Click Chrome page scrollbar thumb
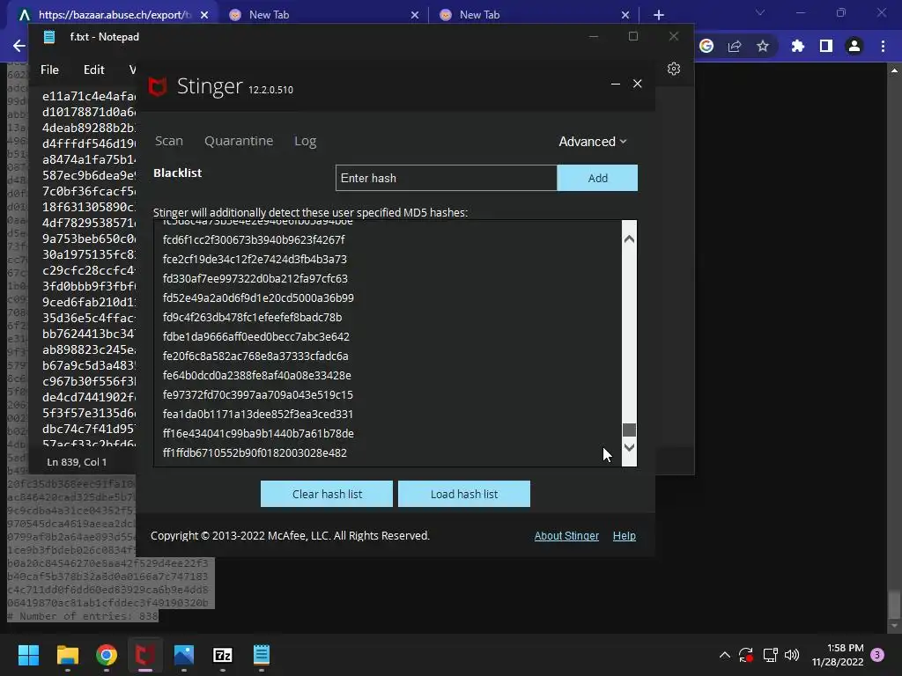This screenshot has height=676, width=902. 893,604
